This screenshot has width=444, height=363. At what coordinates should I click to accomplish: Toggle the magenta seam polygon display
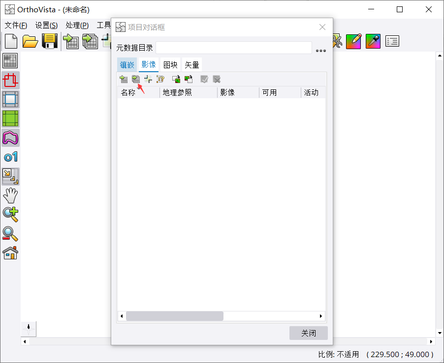tap(10, 138)
